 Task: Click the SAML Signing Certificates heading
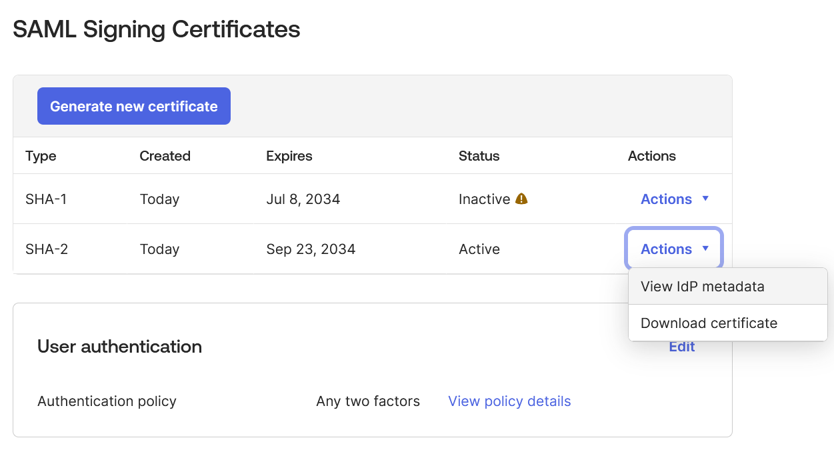point(157,29)
